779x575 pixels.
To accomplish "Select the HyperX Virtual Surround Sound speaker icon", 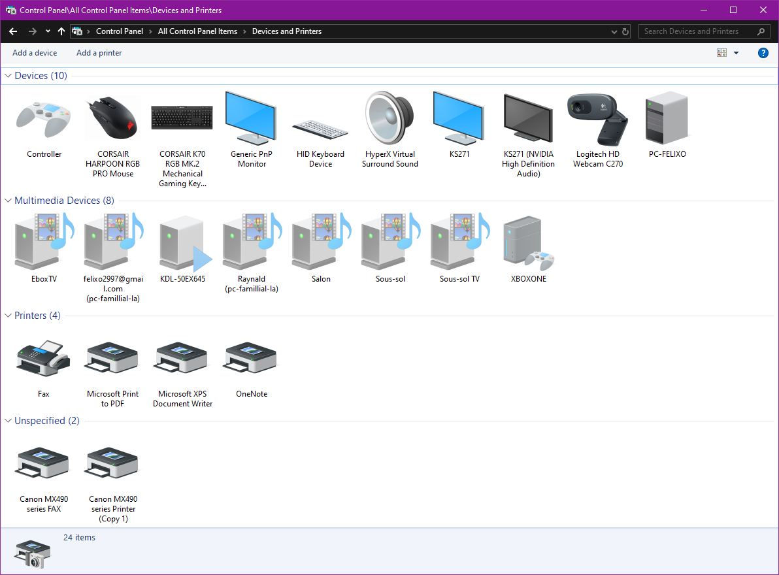I will click(390, 118).
